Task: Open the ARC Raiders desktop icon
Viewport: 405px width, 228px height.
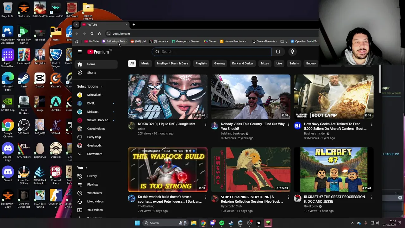Action: 24,150
